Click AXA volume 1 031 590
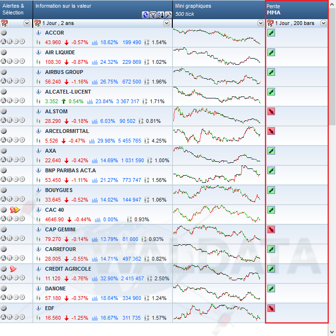The height and width of the screenshot is (336, 336). [132, 160]
